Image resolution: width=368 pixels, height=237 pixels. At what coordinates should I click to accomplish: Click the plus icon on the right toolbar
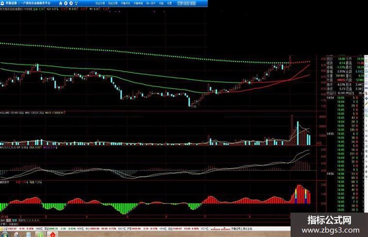[x=366, y=99]
